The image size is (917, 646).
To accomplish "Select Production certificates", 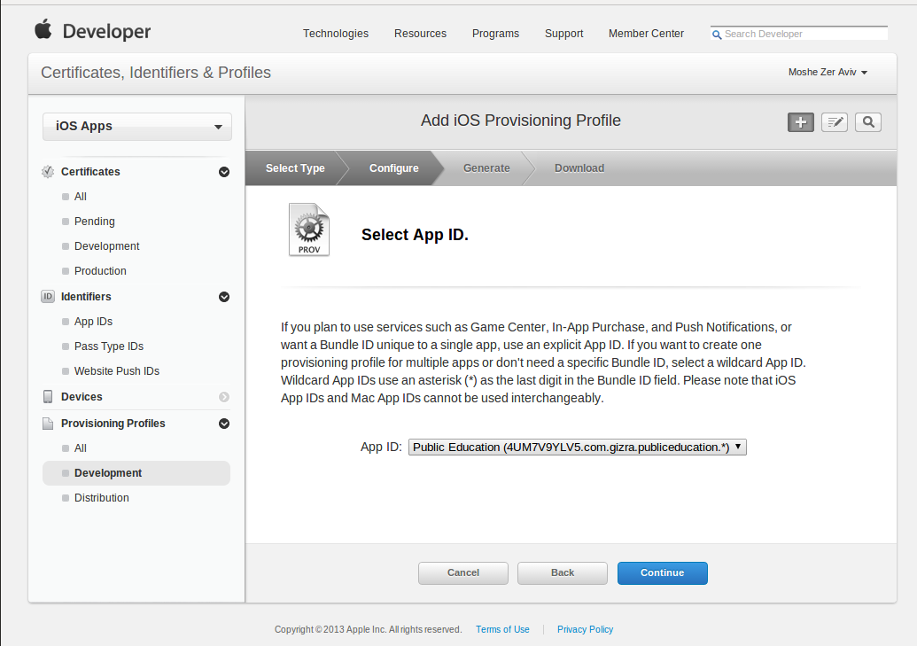I will pyautogui.click(x=101, y=271).
